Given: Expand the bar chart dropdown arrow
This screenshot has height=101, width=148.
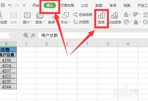Looking at the screenshot, I should tap(140, 15).
